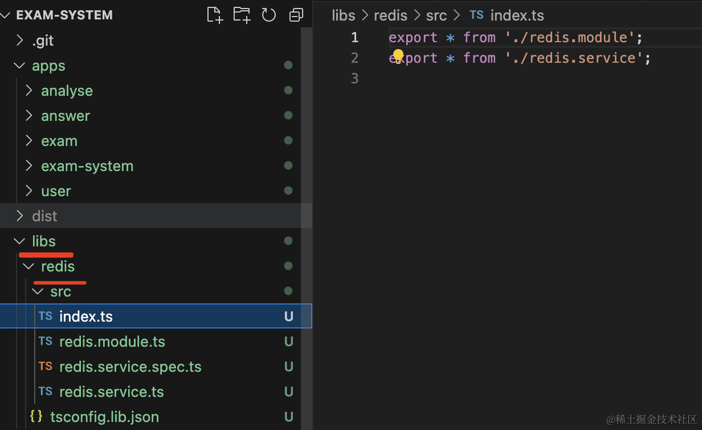Refresh the explorer file tree
The width and height of the screenshot is (702, 430).
[269, 15]
